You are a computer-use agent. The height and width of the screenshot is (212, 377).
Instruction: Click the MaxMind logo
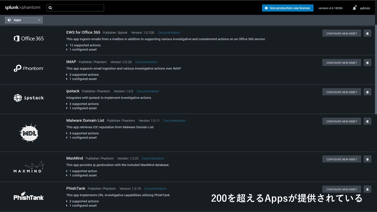tap(29, 167)
